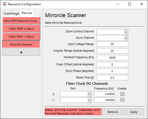This screenshot has height=119, width=148.
Task: Edit the Sync Phase degrees field
Action: [112, 71]
